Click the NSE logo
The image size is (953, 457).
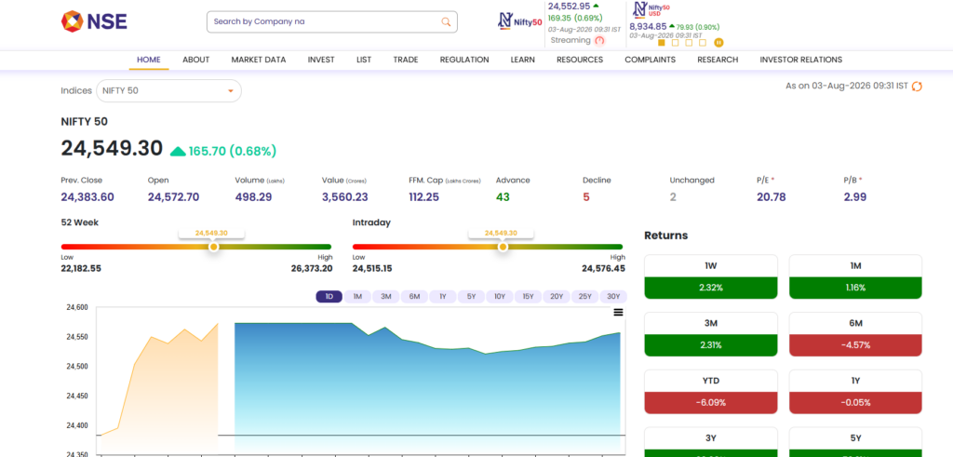click(x=94, y=21)
